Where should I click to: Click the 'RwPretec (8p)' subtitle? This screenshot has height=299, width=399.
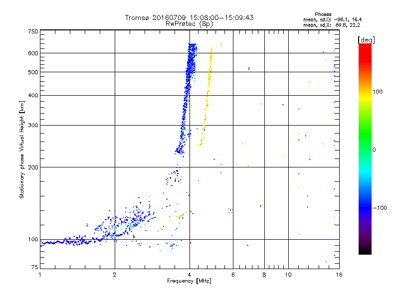pos(189,24)
